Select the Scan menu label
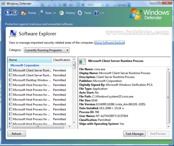Image resolution: width=174 pixels, height=146 pixels. click(x=48, y=13)
